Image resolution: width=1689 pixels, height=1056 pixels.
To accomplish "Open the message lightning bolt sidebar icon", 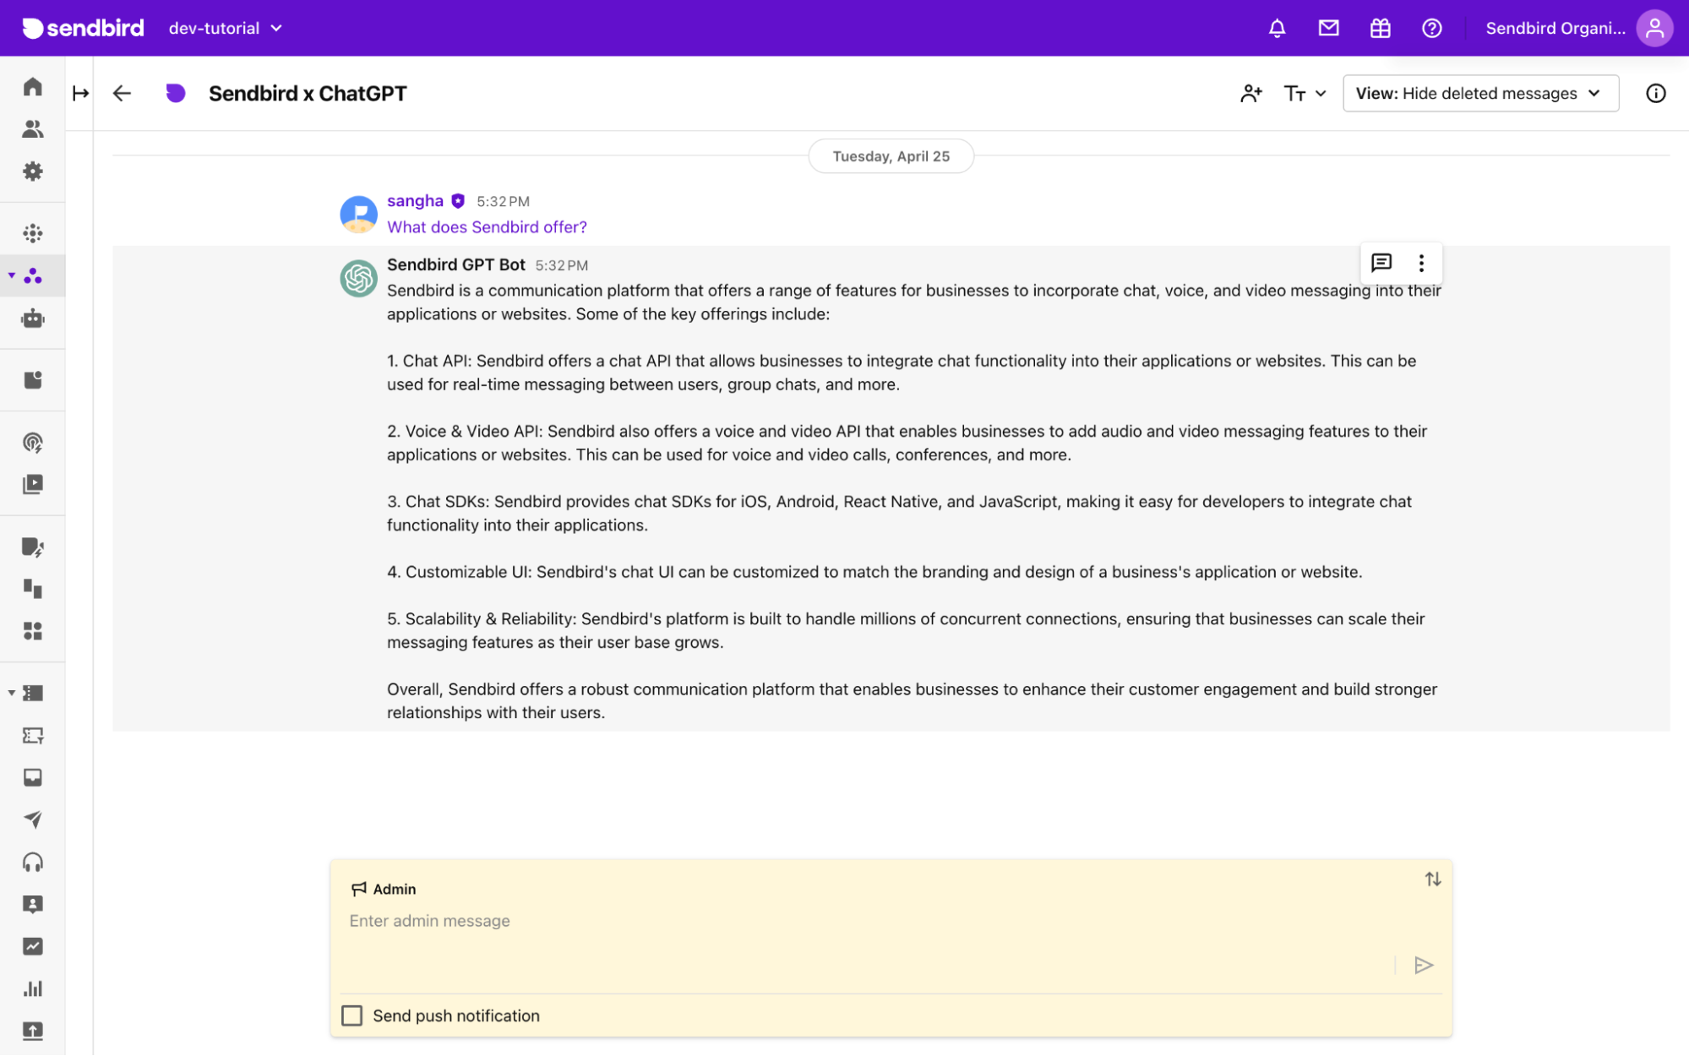I will pos(32,547).
